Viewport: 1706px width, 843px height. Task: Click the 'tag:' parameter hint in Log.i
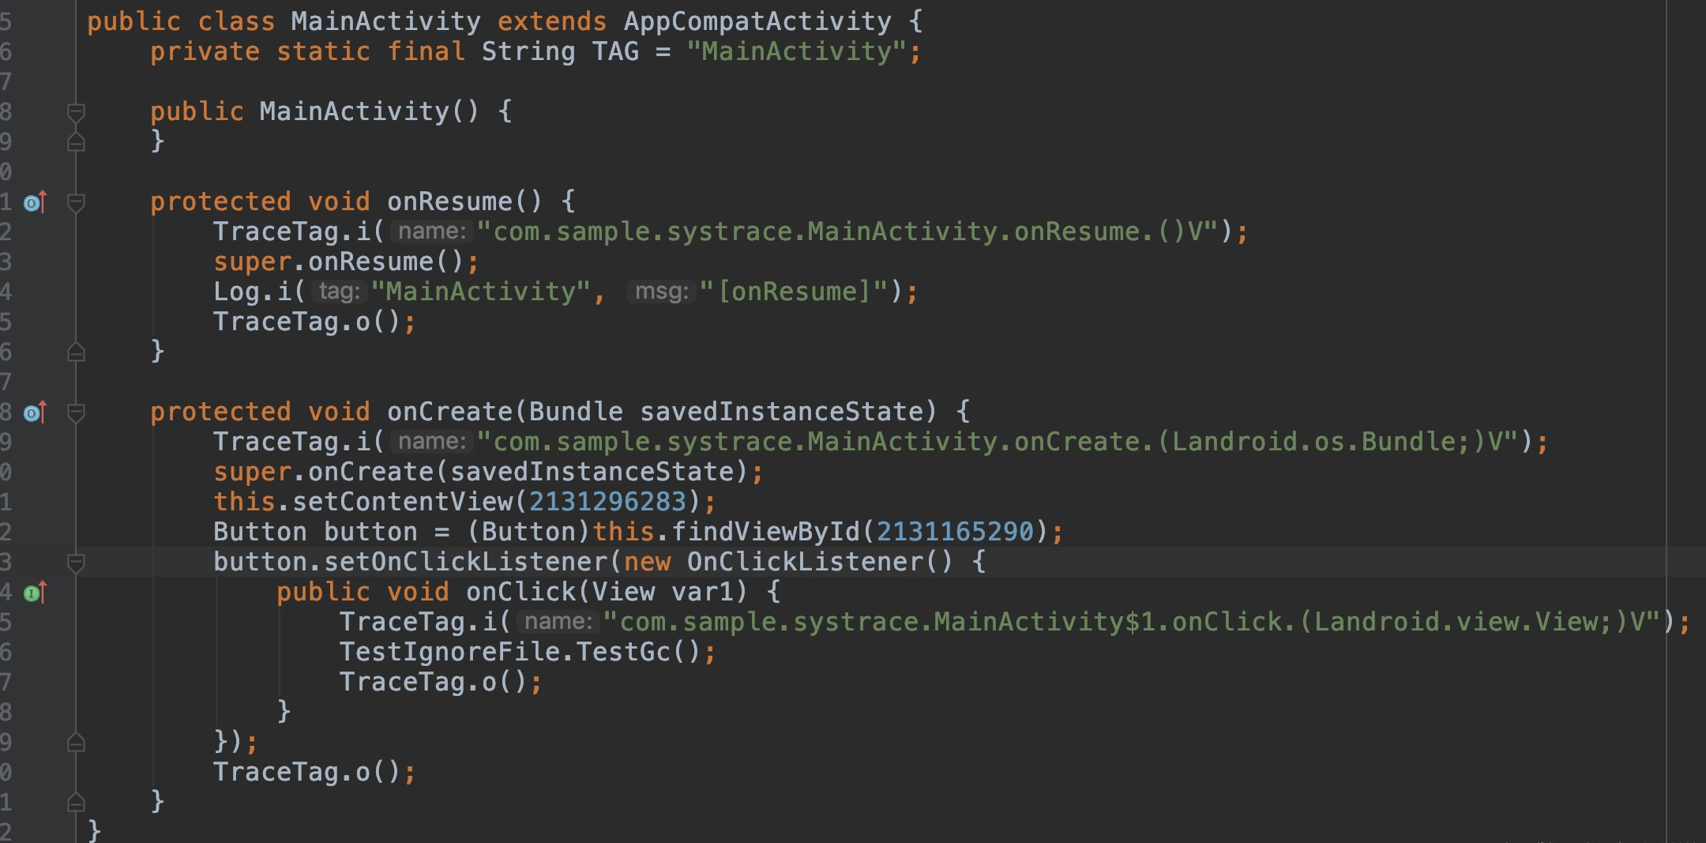(x=339, y=292)
